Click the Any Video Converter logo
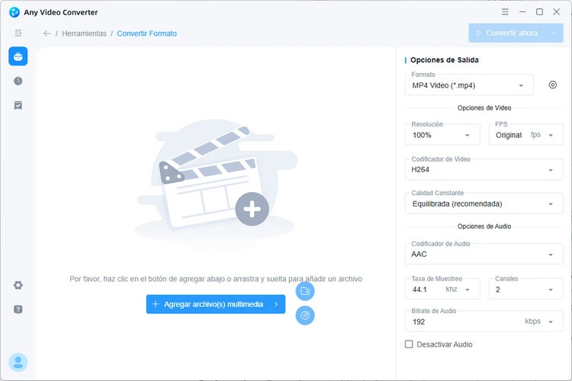 click(x=14, y=12)
